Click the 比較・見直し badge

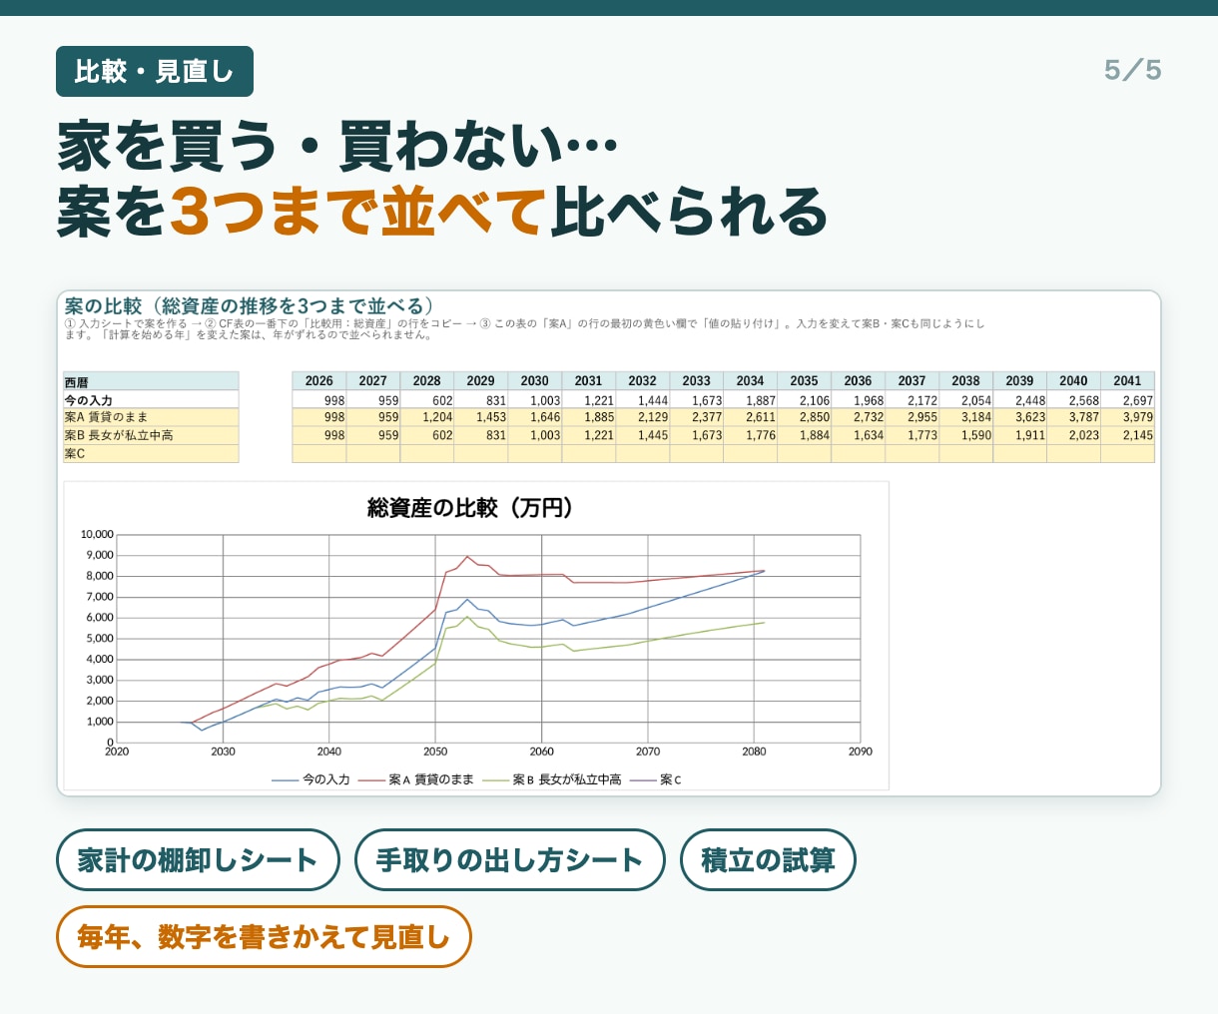[155, 72]
